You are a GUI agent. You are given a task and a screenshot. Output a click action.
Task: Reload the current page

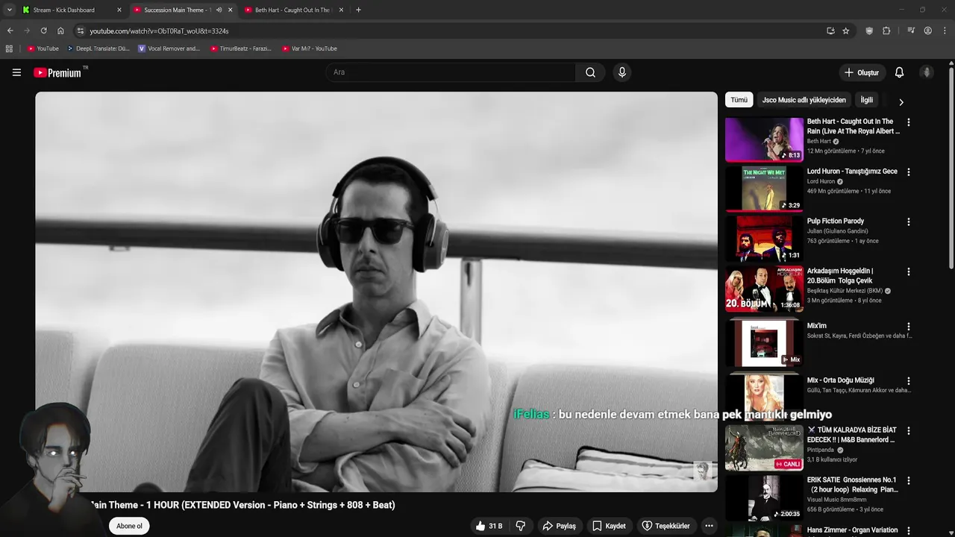43,31
